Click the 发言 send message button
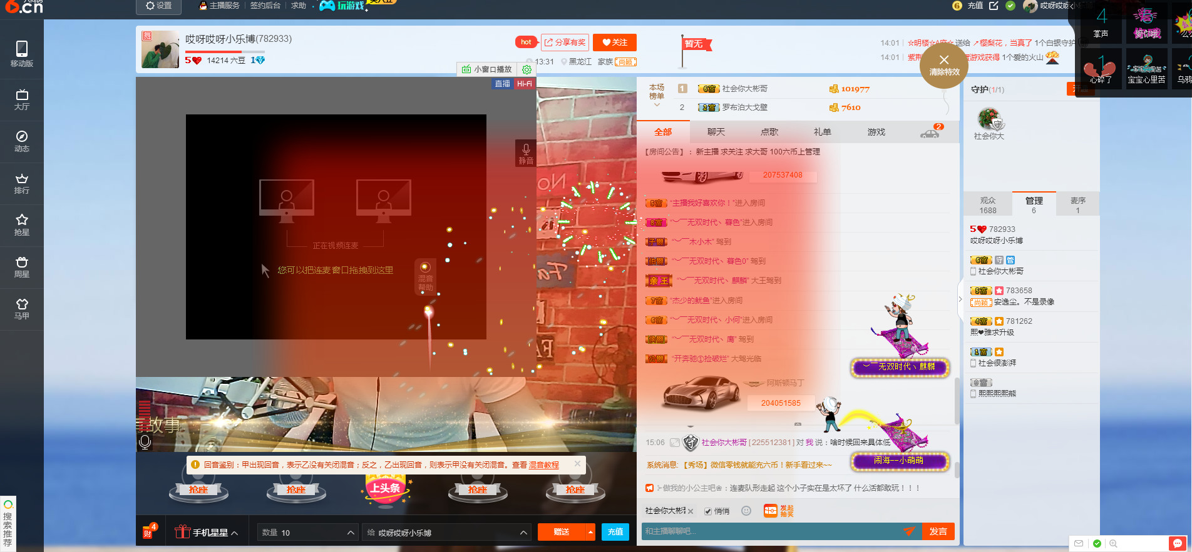 pyautogui.click(x=938, y=531)
